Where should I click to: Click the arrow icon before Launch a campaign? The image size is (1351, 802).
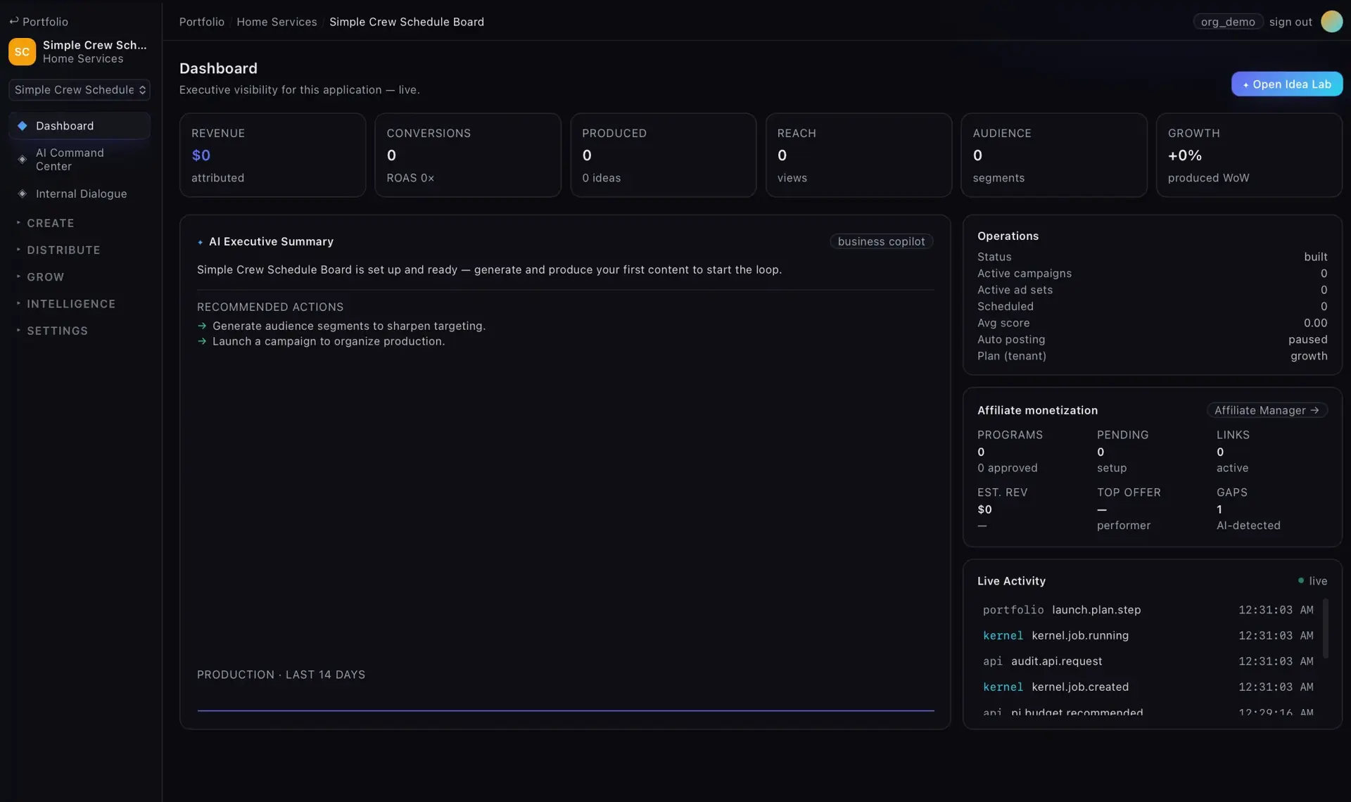click(202, 341)
